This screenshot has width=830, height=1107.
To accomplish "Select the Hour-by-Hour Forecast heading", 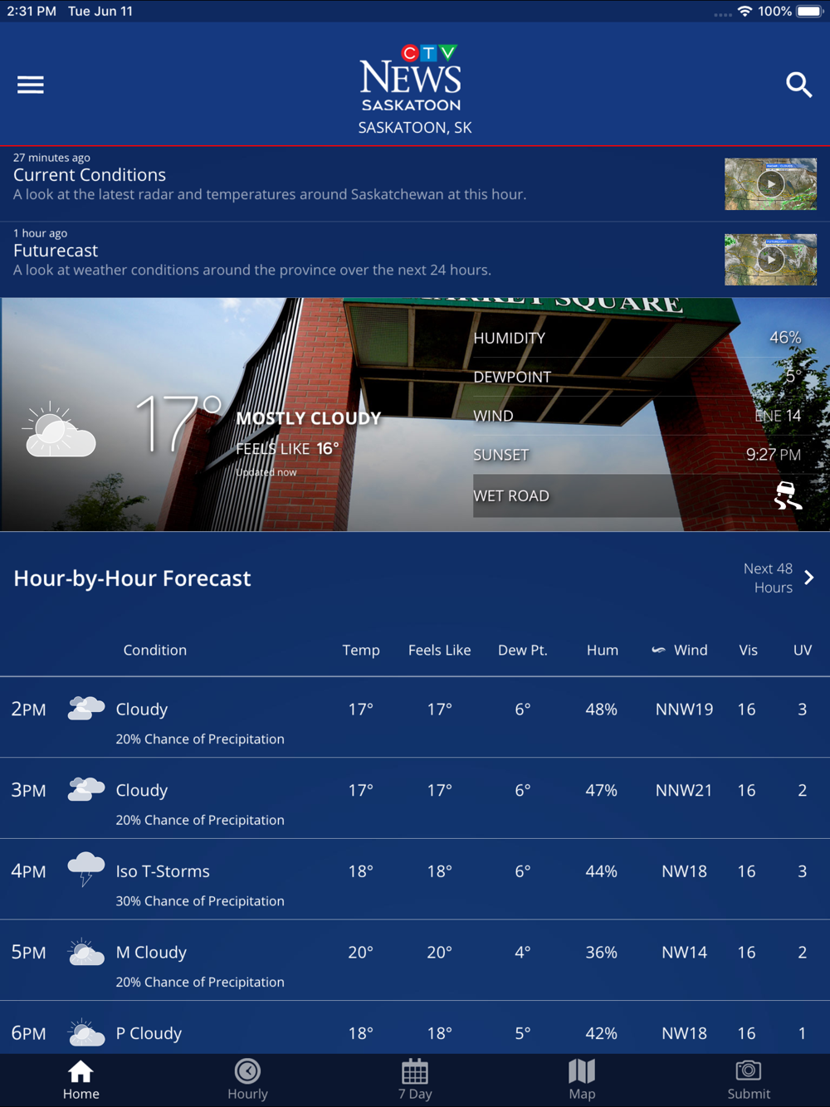I will 132,578.
